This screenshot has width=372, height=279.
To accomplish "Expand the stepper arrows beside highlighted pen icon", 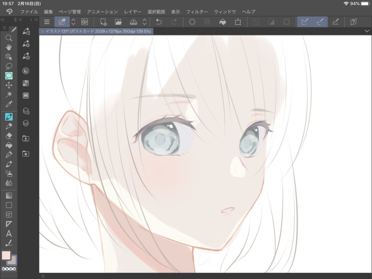I will pyautogui.click(x=73, y=22).
